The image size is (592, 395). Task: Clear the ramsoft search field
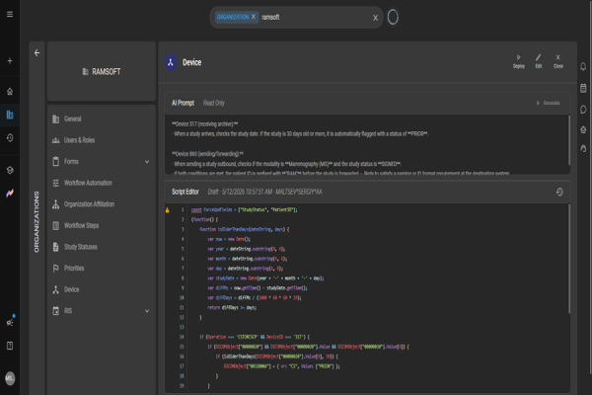click(375, 18)
